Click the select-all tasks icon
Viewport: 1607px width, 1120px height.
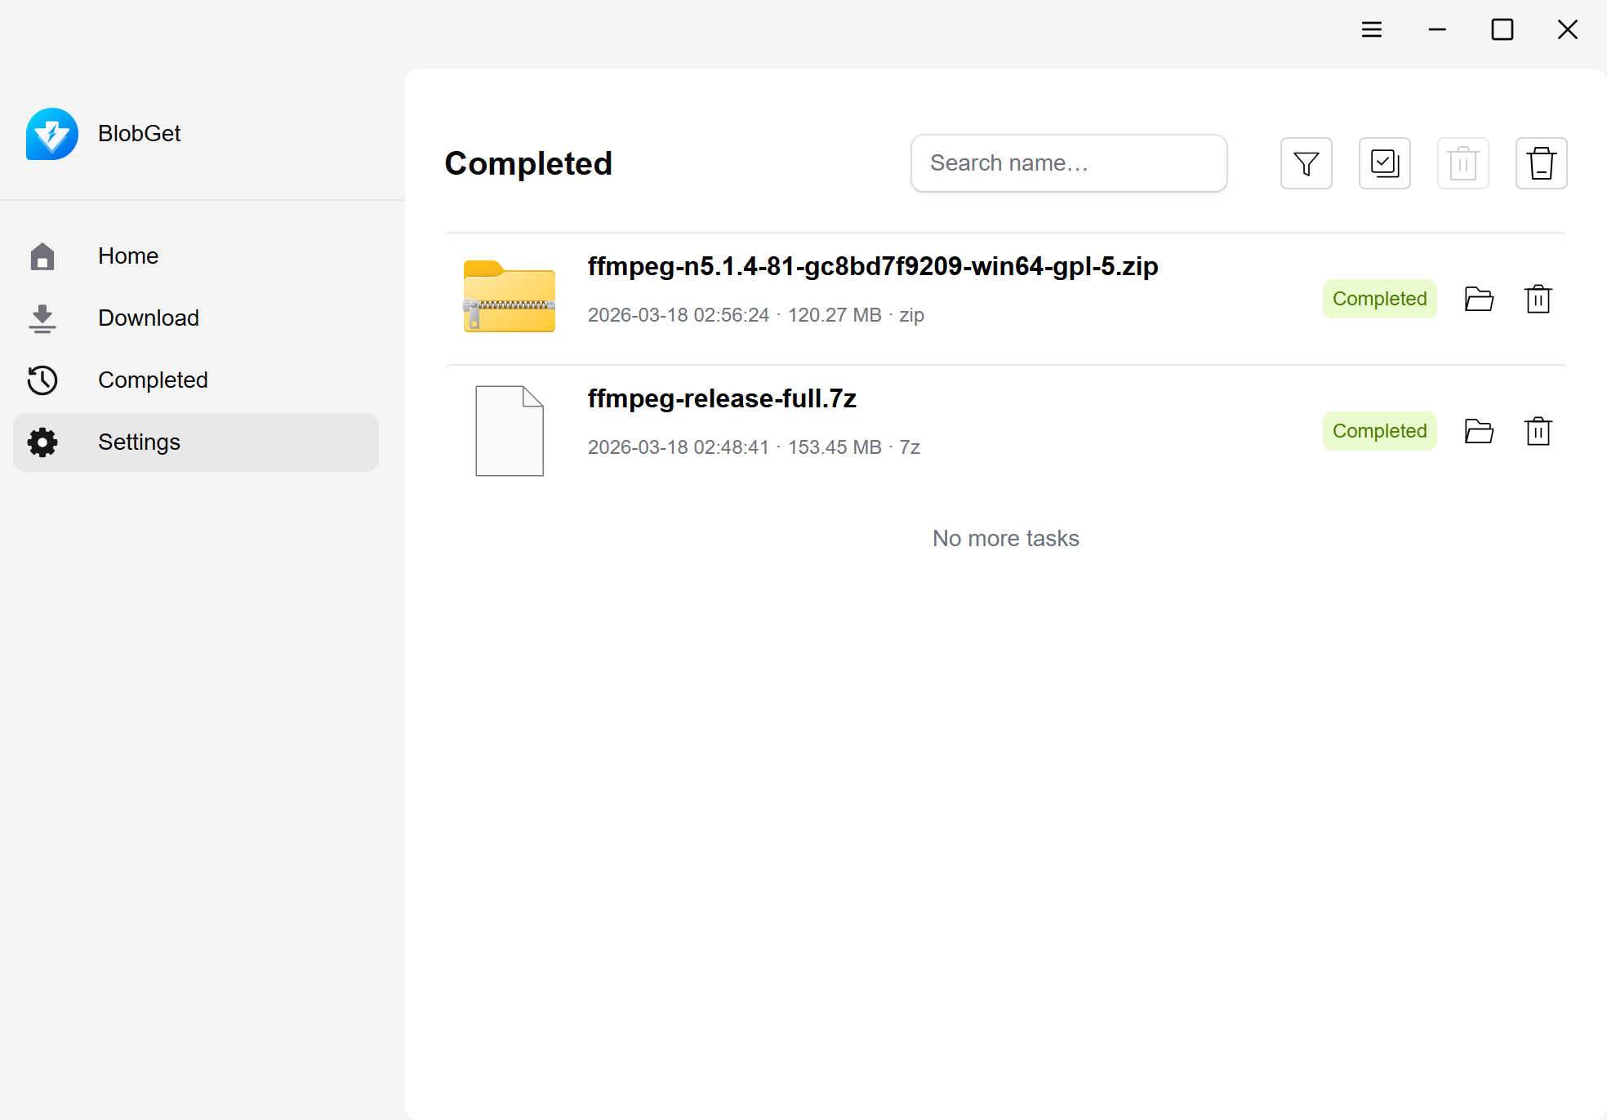click(x=1384, y=163)
